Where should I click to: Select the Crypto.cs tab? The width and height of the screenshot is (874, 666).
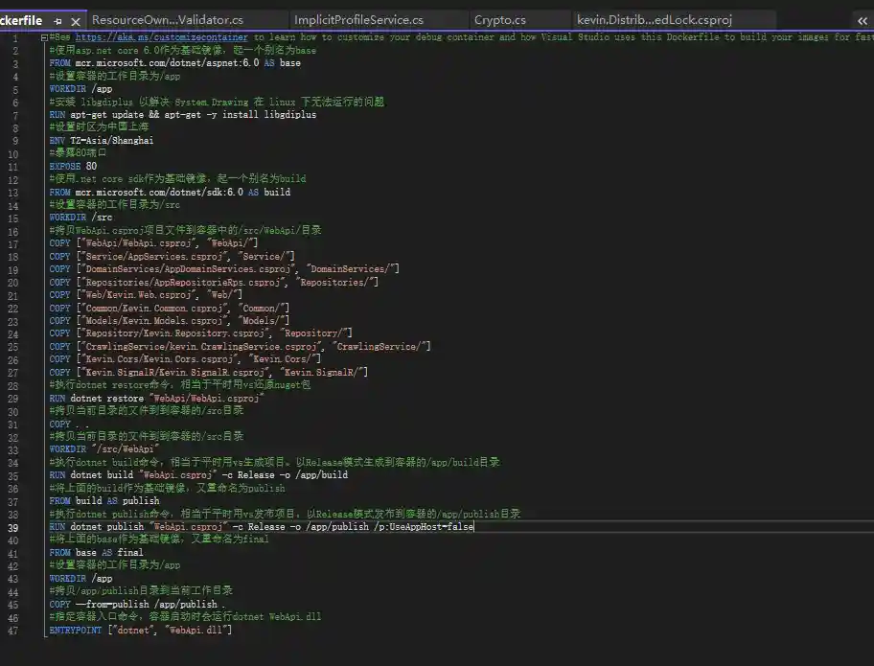point(499,20)
